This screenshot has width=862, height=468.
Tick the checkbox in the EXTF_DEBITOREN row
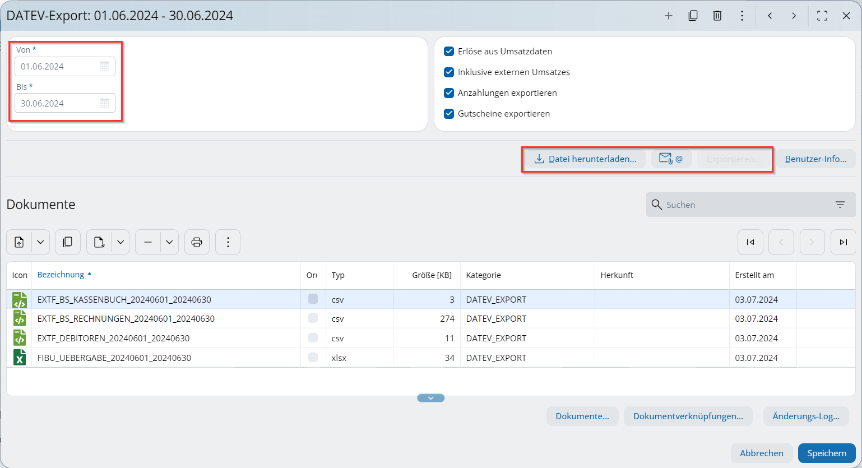point(313,338)
